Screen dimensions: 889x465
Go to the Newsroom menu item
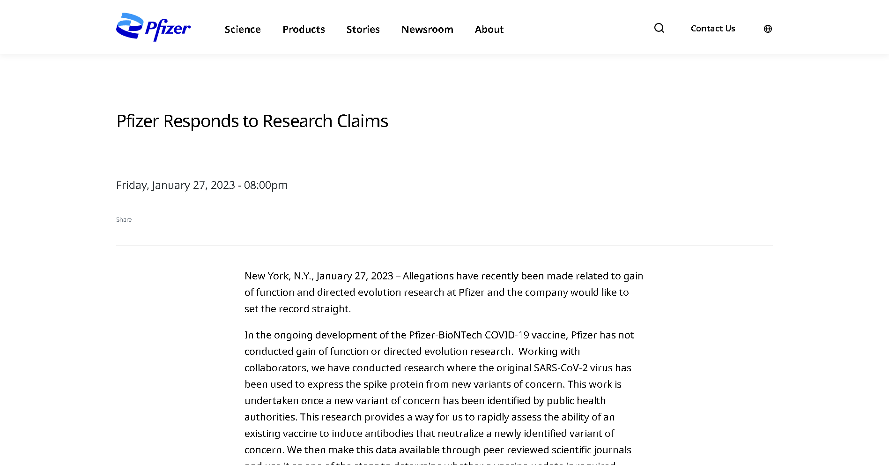(x=427, y=30)
